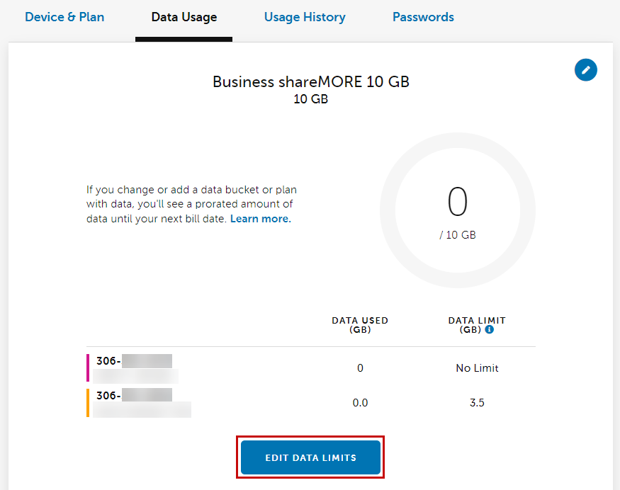Click the info icon next to DATA LIMIT header

490,329
